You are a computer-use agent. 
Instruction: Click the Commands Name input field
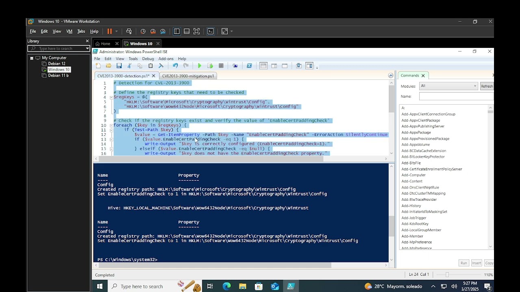click(x=456, y=97)
